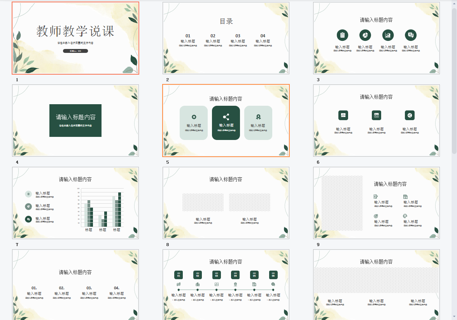Click pie chart circle icon on slide 3
The image size is (457, 320).
pos(365,35)
